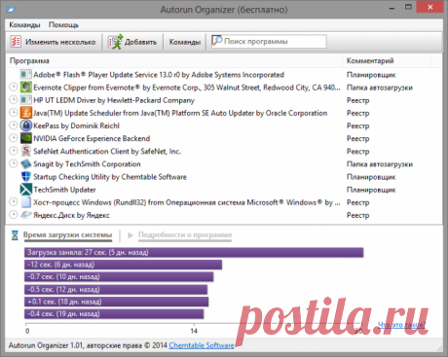Click the -12 сек. (6 дн. назад) bar
Image resolution: width=448 pixels, height=357 pixels.
[123, 265]
